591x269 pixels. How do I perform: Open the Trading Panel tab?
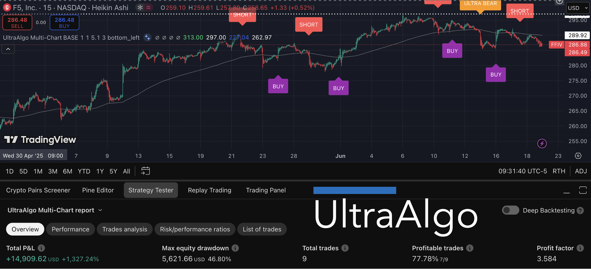pyautogui.click(x=266, y=190)
